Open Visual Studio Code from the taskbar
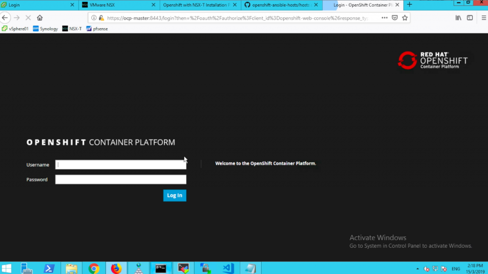The height and width of the screenshot is (274, 488). point(228,268)
